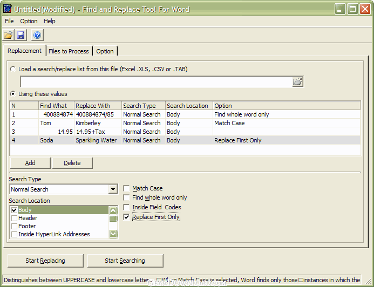374x287 pixels.
Task: Select cell '400884874/85' in row 1
Action: tap(98, 115)
